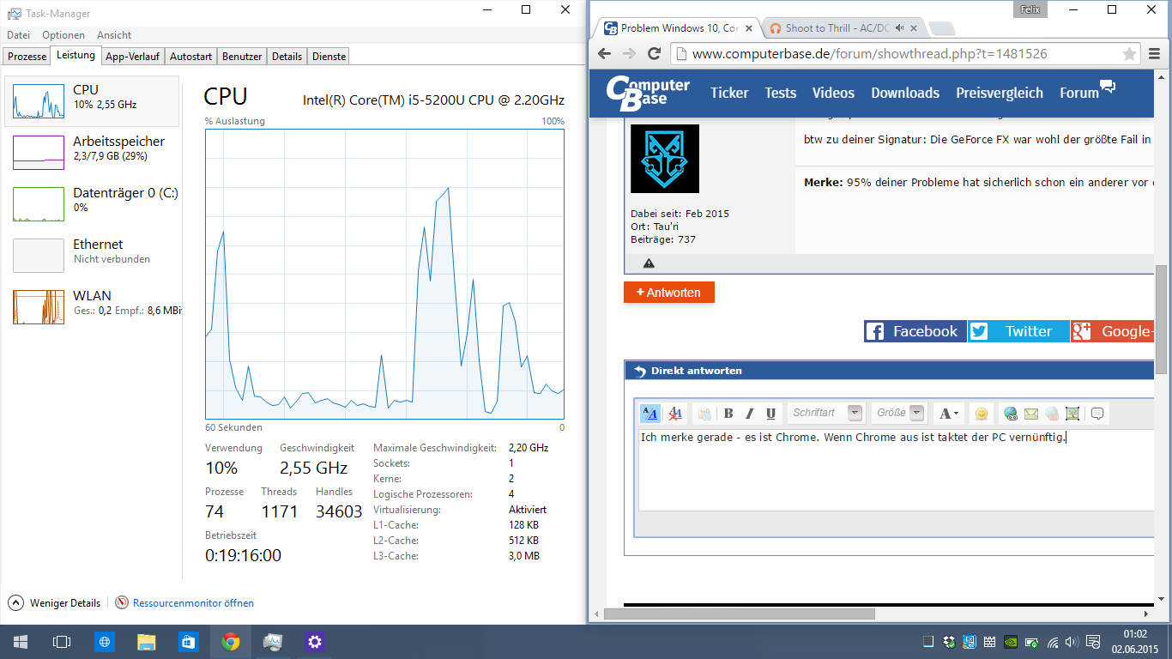This screenshot has height=659, width=1172.
Task: Click the quote speech bubble icon
Action: [1097, 414]
